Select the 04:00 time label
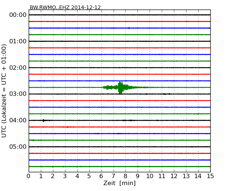 click(x=18, y=120)
